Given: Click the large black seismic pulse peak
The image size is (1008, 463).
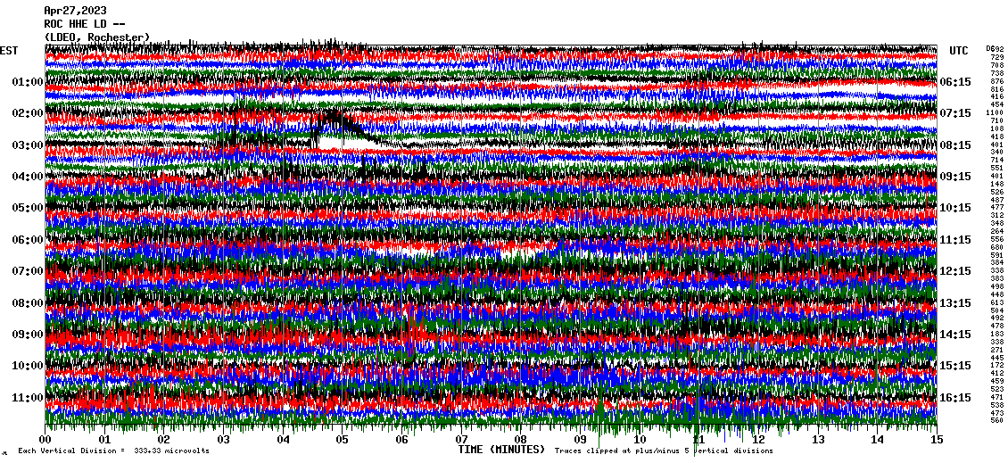Looking at the screenshot, I should pyautogui.click(x=330, y=116).
